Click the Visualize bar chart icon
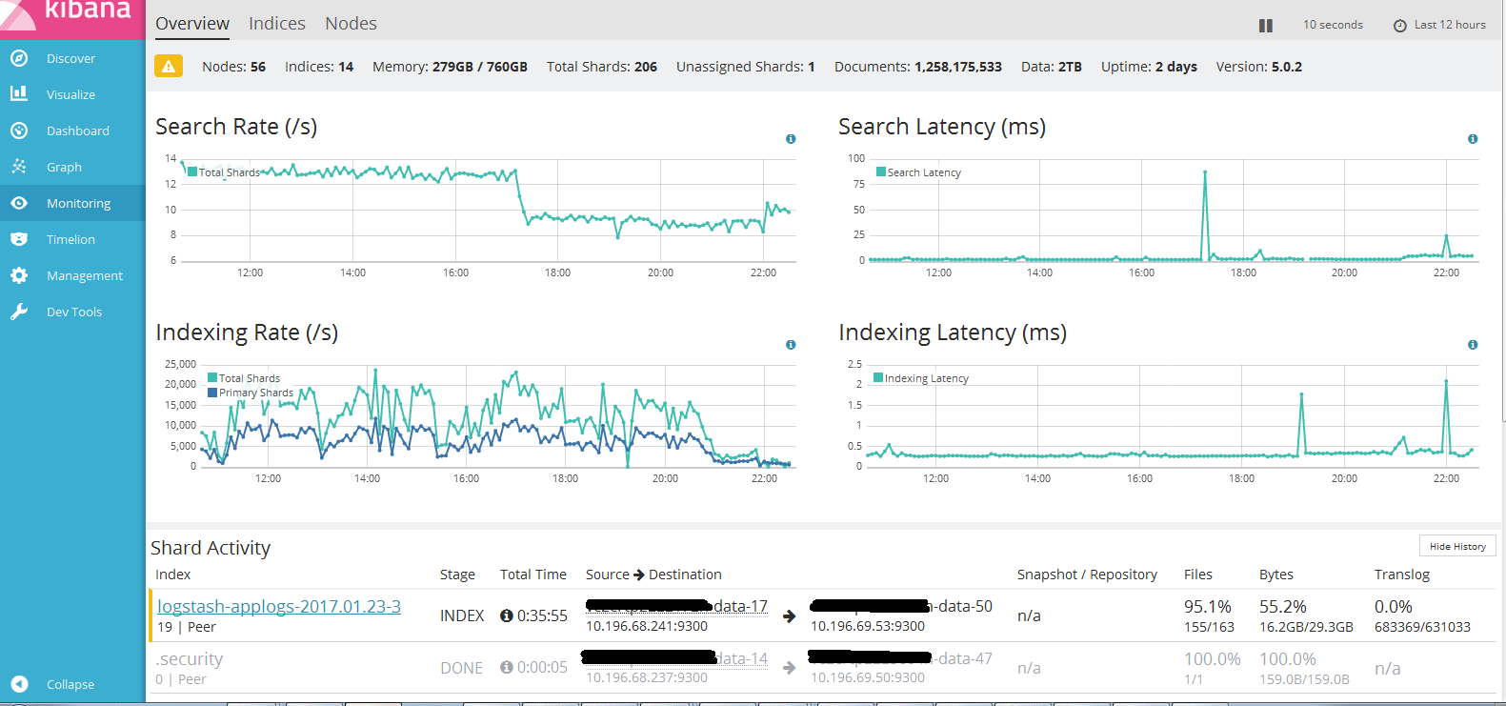 tap(19, 93)
